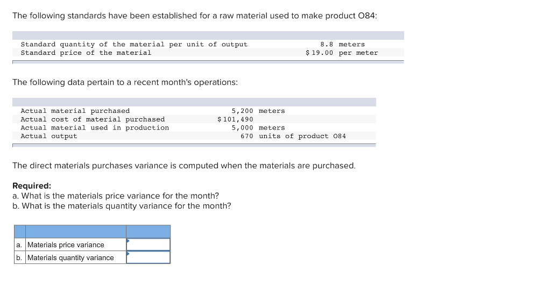Click the '8.8 meters' standard quantity value

(x=342, y=44)
